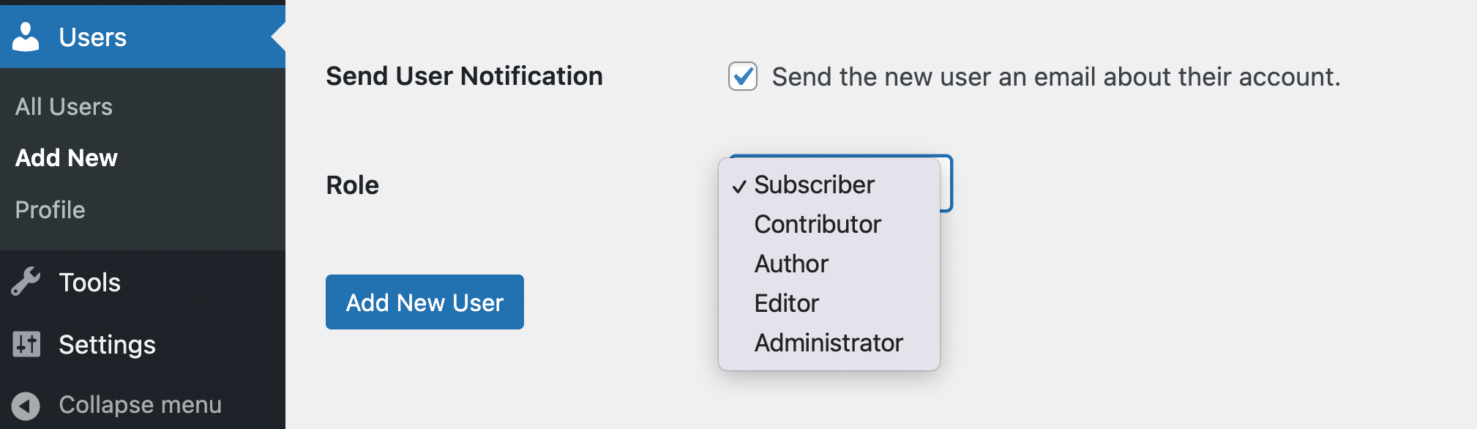Click the Tools wrench icon

pos(27,282)
